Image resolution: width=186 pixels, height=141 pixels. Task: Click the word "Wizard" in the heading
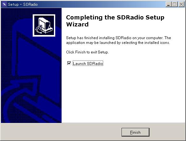coord(77,24)
